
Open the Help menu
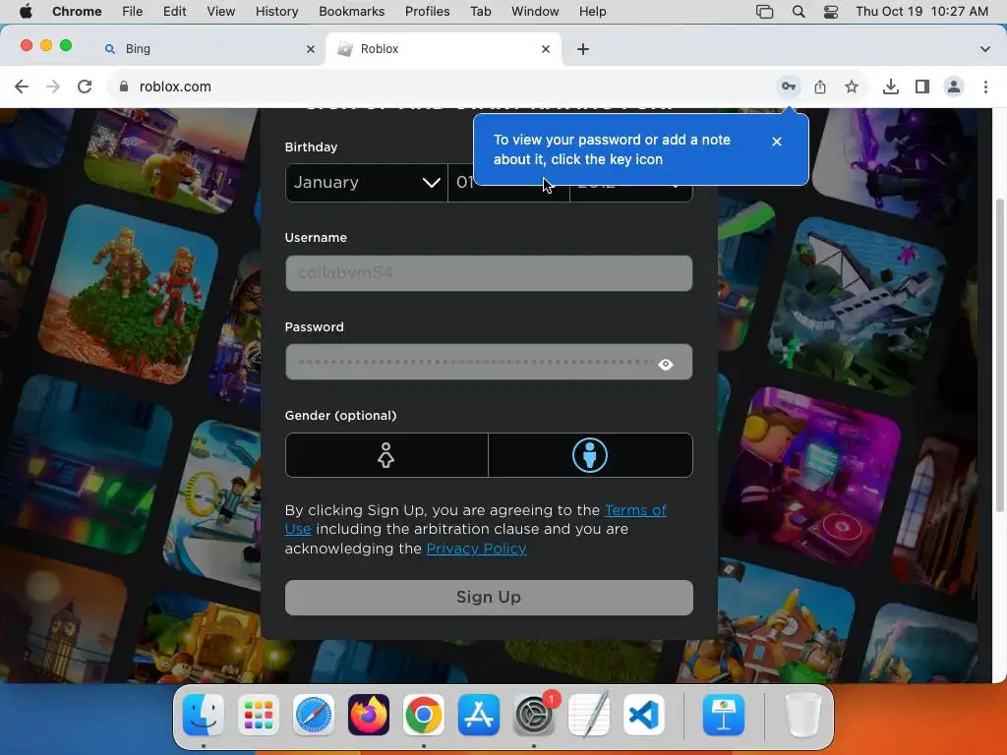592,12
